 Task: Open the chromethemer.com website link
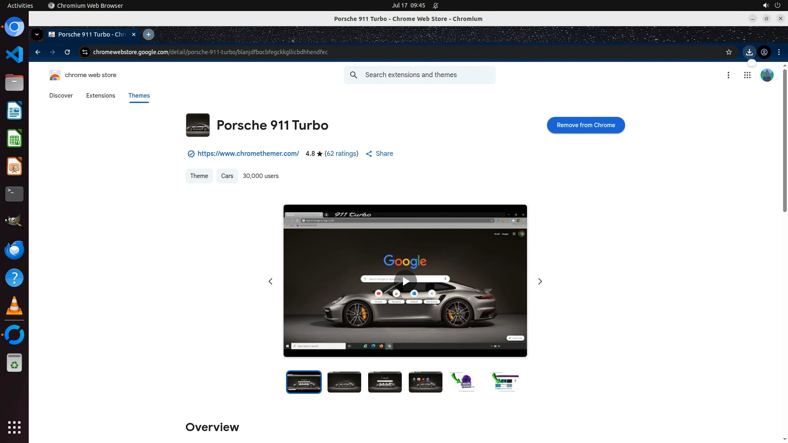tap(248, 153)
